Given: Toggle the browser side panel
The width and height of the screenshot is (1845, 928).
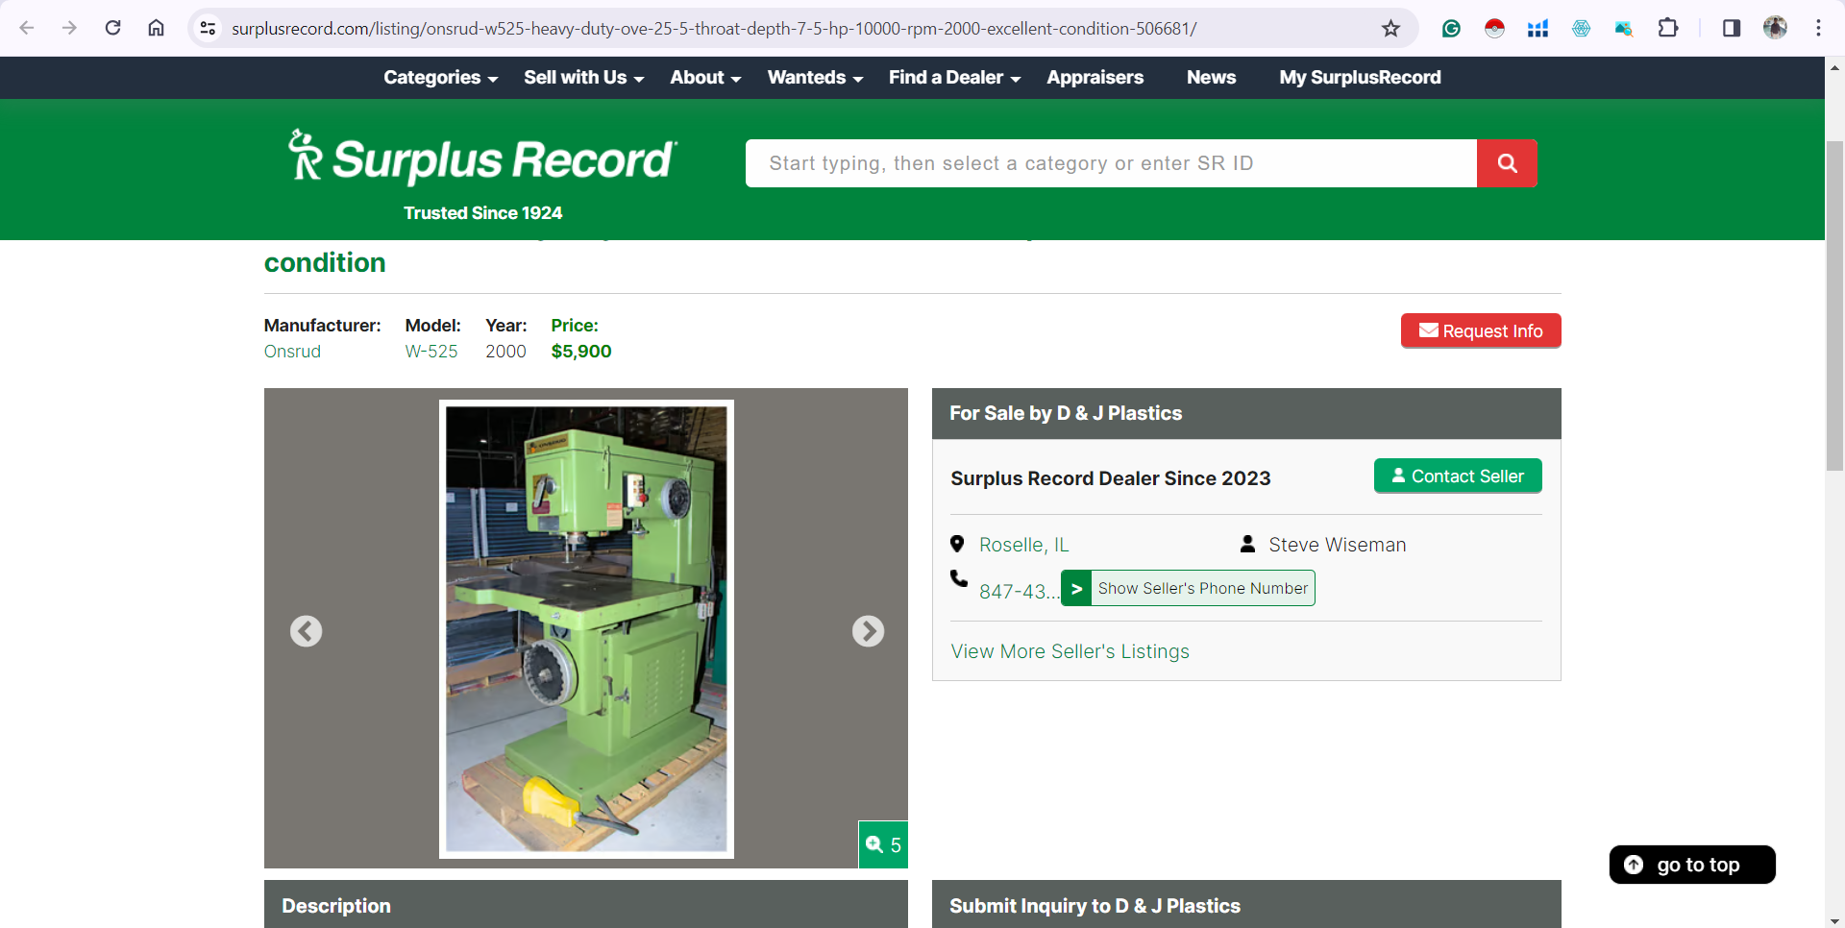Looking at the screenshot, I should click(1732, 28).
